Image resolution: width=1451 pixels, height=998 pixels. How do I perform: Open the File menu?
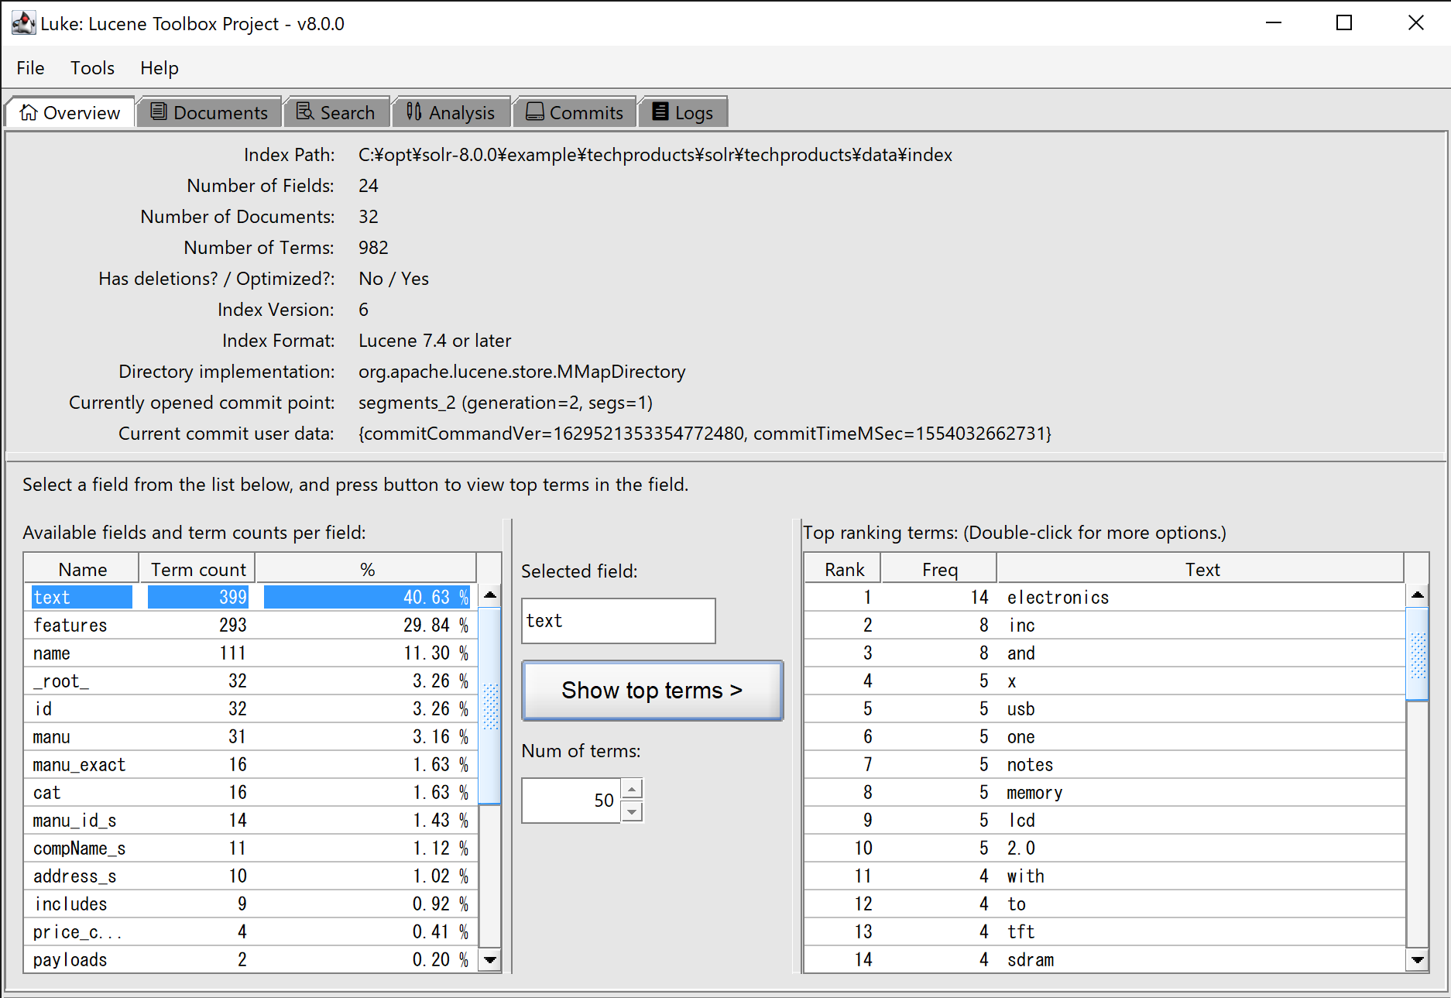tap(31, 68)
